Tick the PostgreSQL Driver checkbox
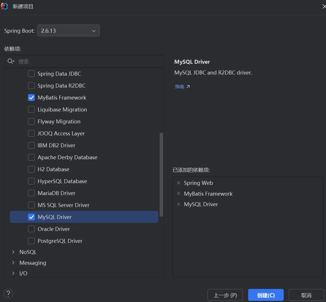 pyautogui.click(x=31, y=241)
